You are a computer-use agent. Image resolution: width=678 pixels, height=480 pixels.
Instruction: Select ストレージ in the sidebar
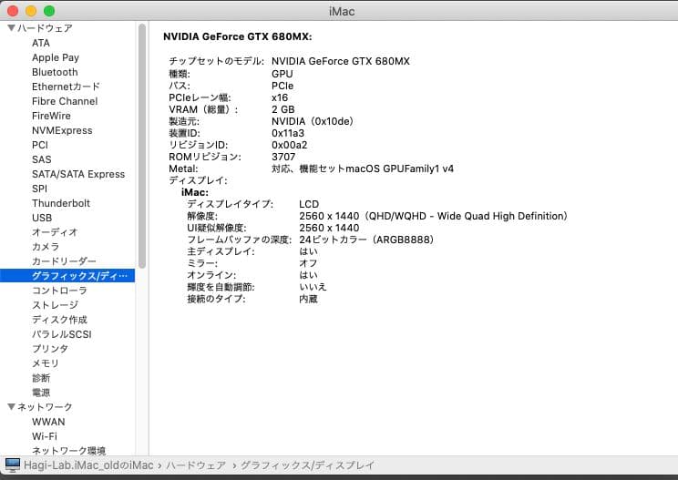[55, 305]
